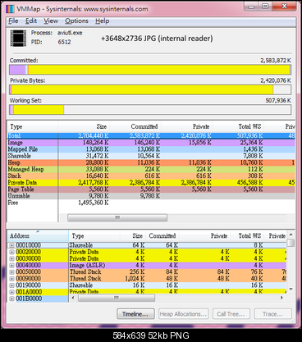Image resolution: width=302 pixels, height=342 pixels.
Task: Sort summary by Committed column header
Action: coord(135,126)
